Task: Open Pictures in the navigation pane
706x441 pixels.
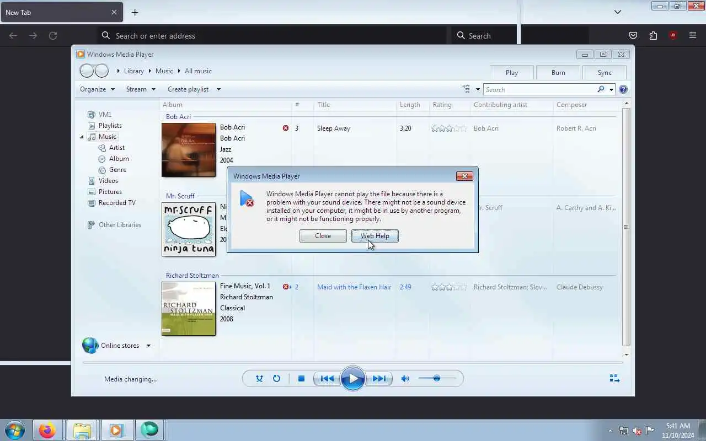Action: coord(110,192)
